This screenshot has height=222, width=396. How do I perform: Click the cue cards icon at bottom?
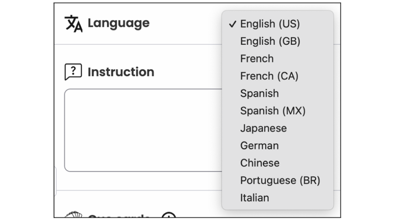(x=73, y=215)
